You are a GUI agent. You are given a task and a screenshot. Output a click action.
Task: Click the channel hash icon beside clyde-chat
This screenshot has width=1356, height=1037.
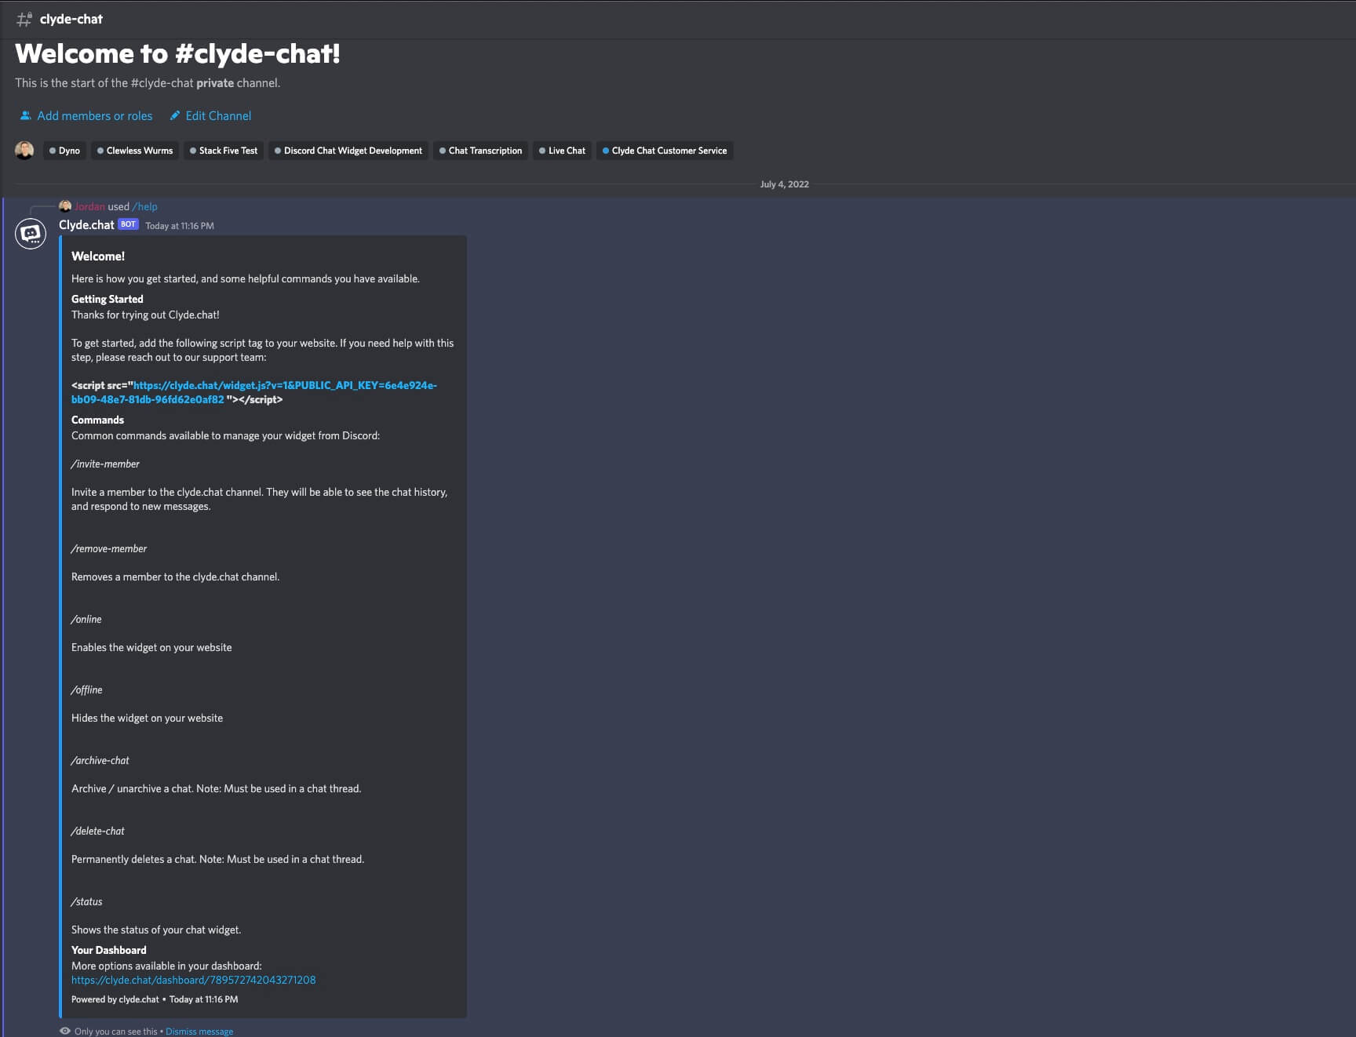point(24,20)
